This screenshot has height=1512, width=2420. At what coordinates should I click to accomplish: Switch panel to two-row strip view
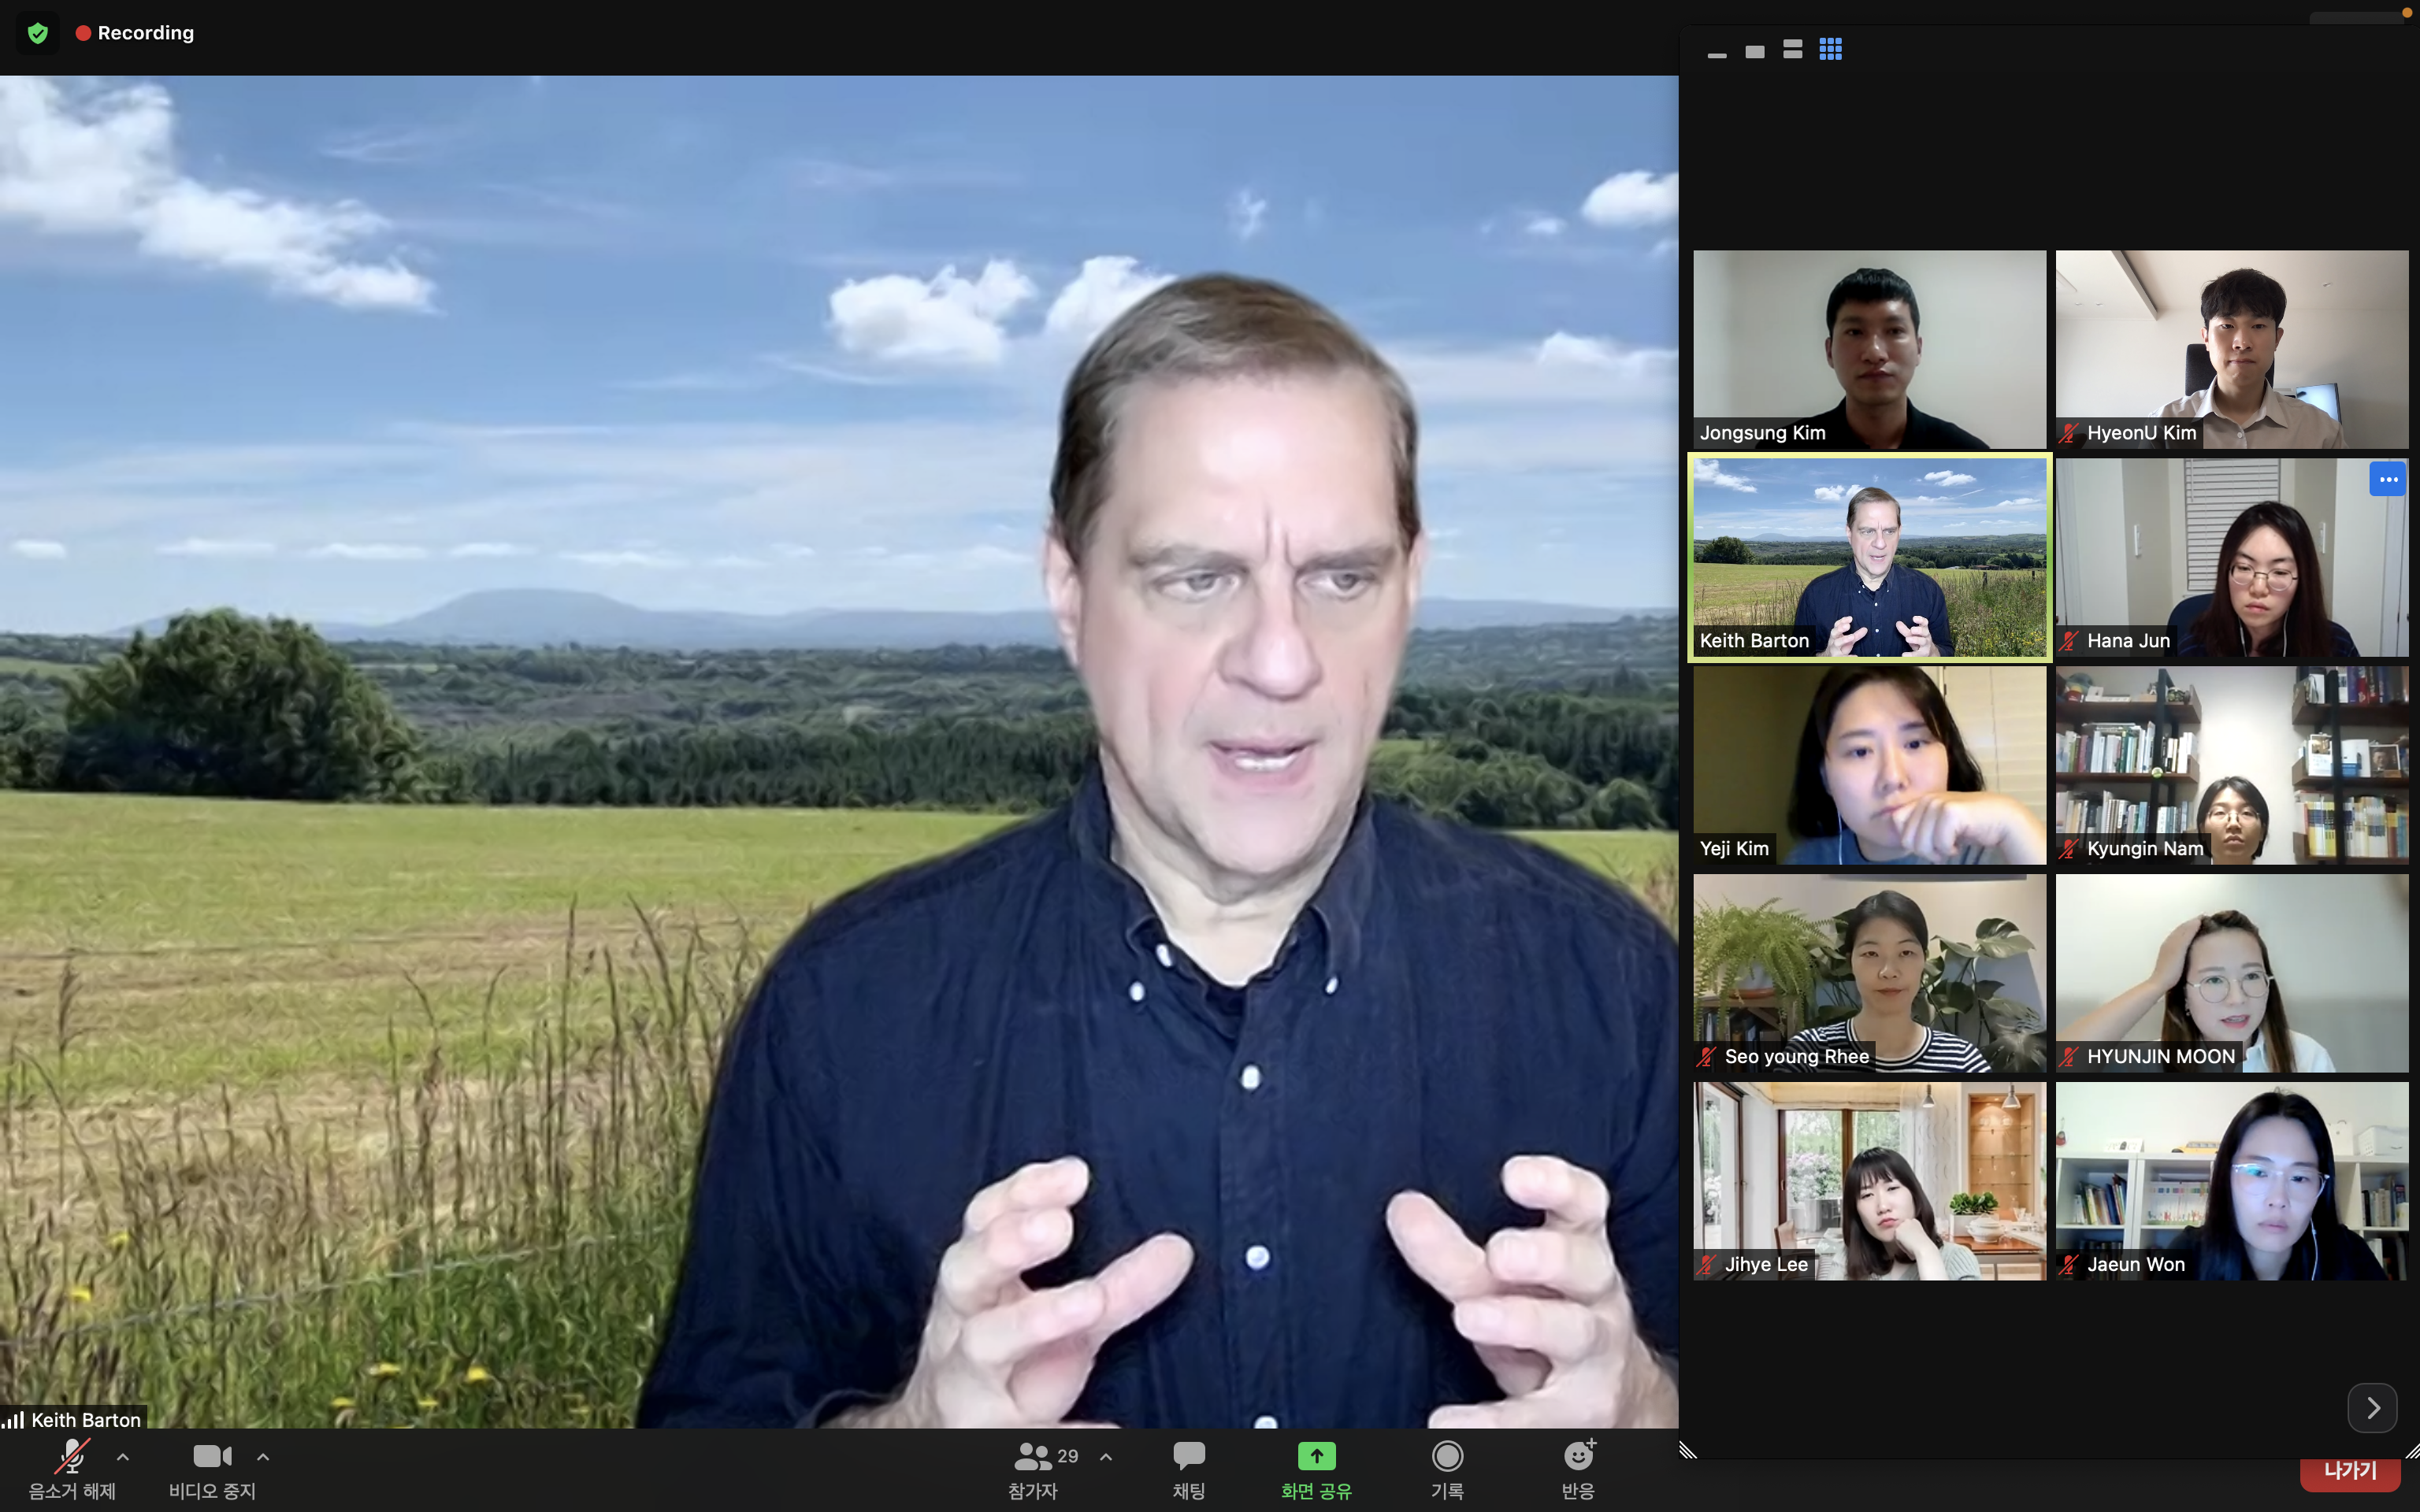tap(1793, 49)
